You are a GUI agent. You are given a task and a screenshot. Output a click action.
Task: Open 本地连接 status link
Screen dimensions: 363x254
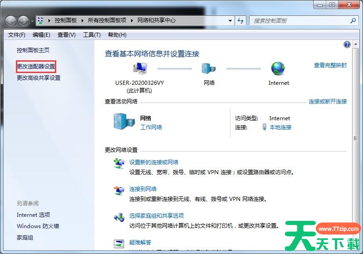[x=280, y=127]
